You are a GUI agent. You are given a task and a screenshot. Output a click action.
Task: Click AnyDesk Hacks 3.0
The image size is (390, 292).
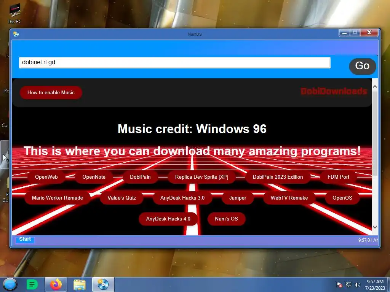(x=182, y=198)
